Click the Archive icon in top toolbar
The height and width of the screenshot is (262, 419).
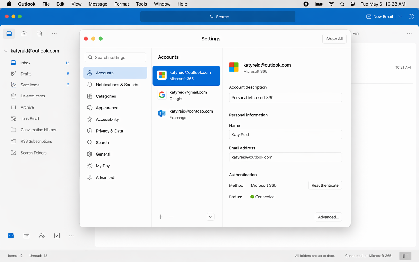pos(24,34)
